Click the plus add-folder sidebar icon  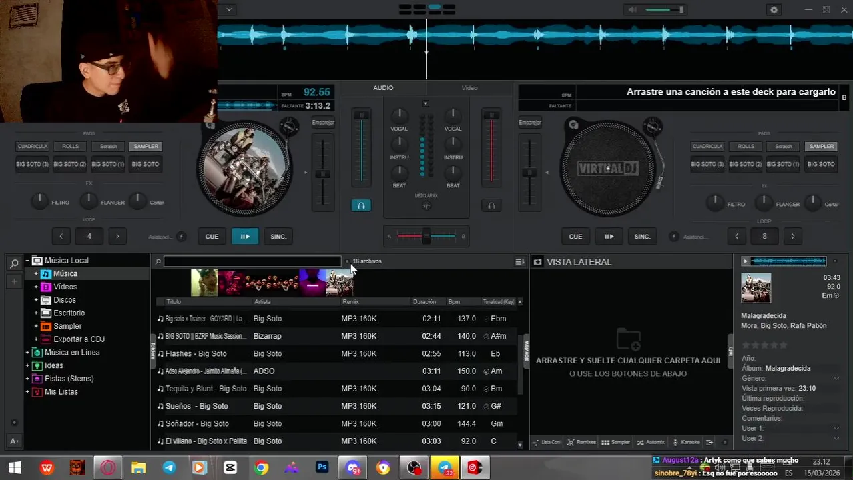[x=14, y=281]
